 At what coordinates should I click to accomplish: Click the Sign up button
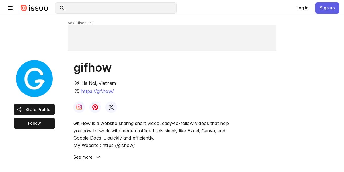click(x=327, y=8)
